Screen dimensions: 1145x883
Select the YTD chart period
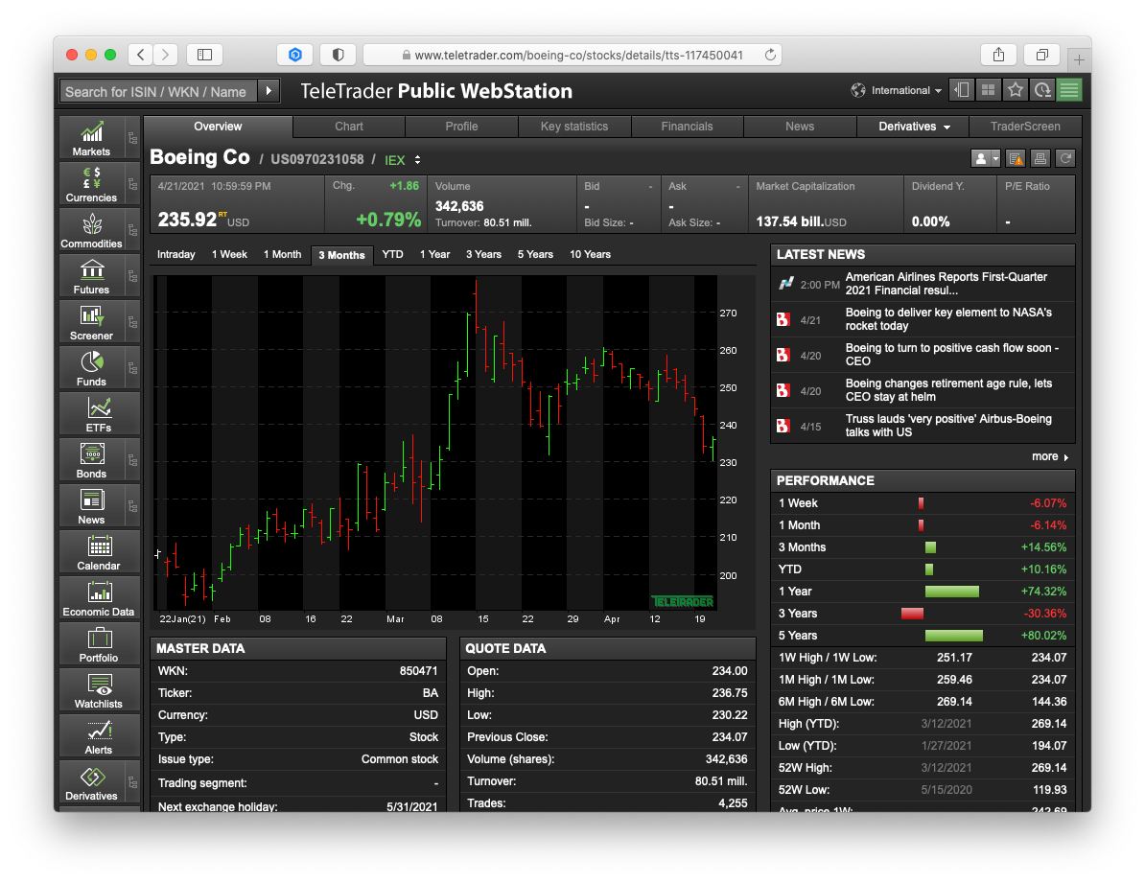[393, 254]
